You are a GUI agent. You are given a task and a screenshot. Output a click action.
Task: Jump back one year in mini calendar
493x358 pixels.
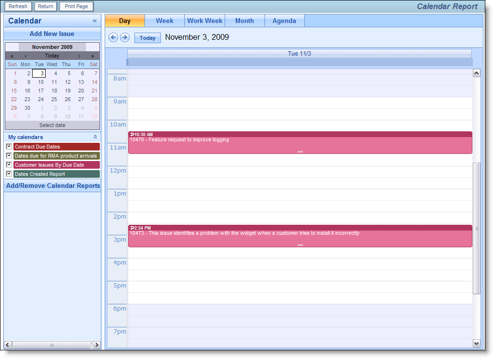coord(12,56)
